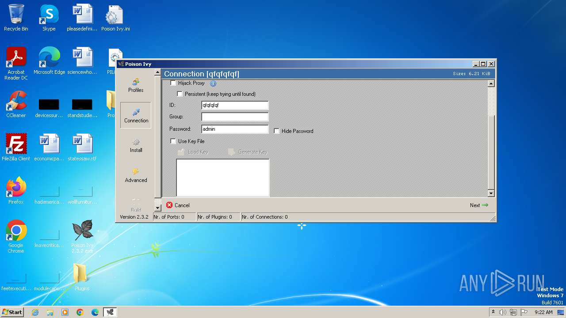Click the disabled Generate Key button

[x=248, y=152]
